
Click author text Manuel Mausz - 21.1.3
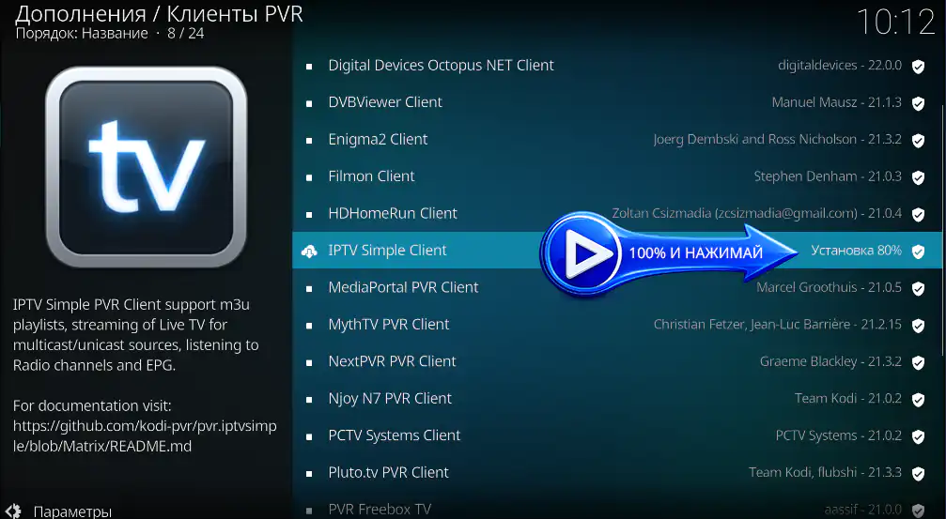click(x=837, y=102)
